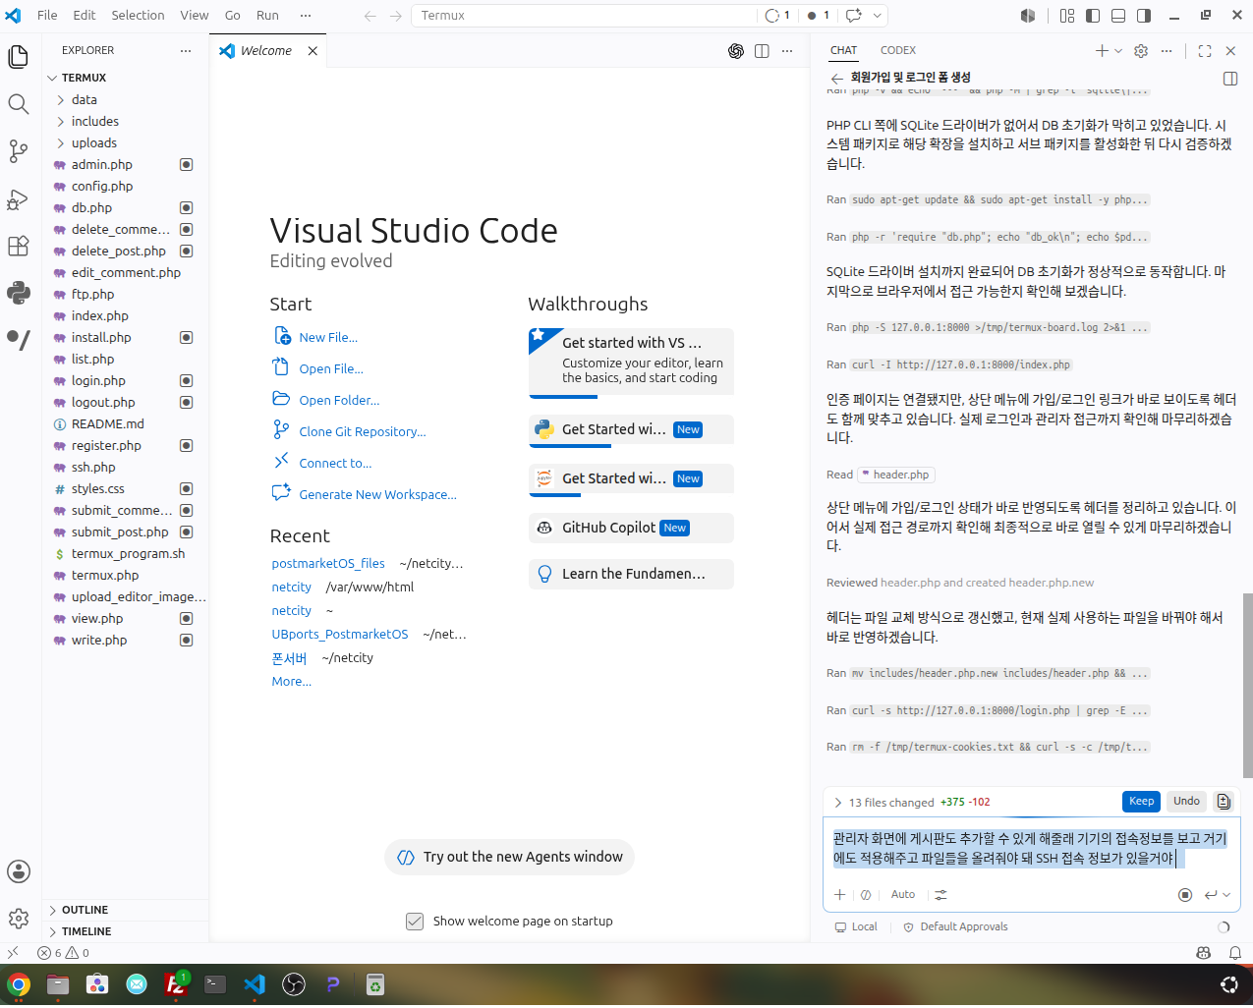
Task: Toggle secondary side bar visibility
Action: [1144, 16]
